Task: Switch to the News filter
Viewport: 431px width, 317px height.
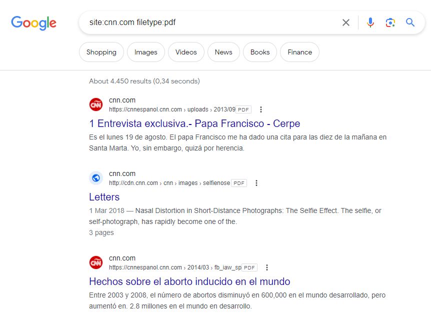Action: (223, 52)
